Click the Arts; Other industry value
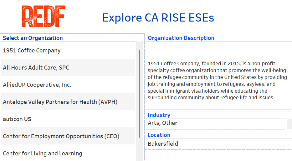This screenshot has width=292, height=161. pyautogui.click(x=162, y=123)
